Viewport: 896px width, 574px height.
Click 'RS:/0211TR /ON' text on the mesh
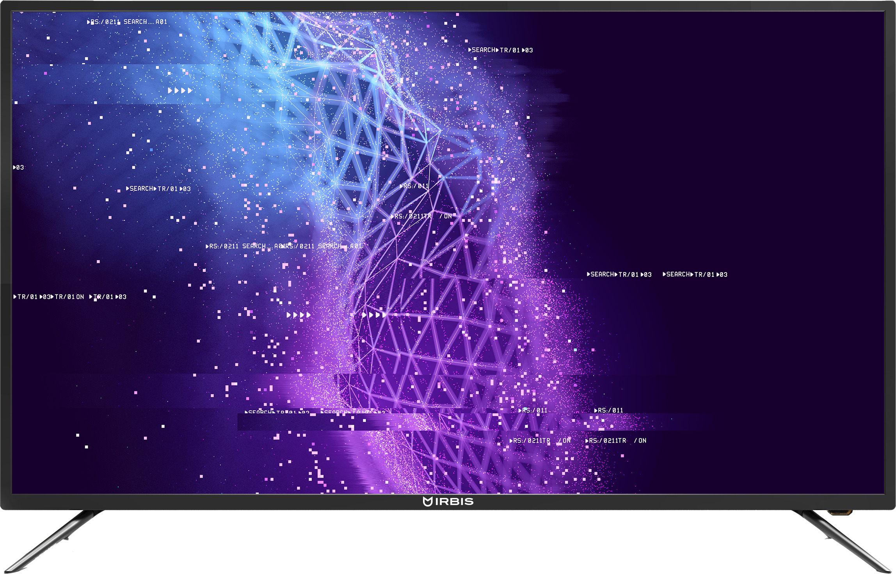tap(421, 216)
